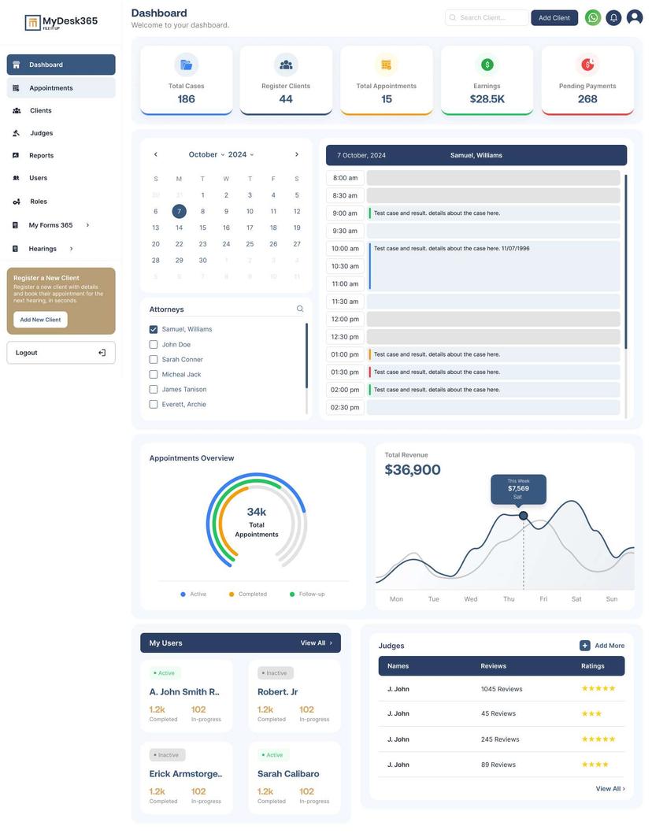Open the 9:00 am test case appointment

(x=495, y=213)
